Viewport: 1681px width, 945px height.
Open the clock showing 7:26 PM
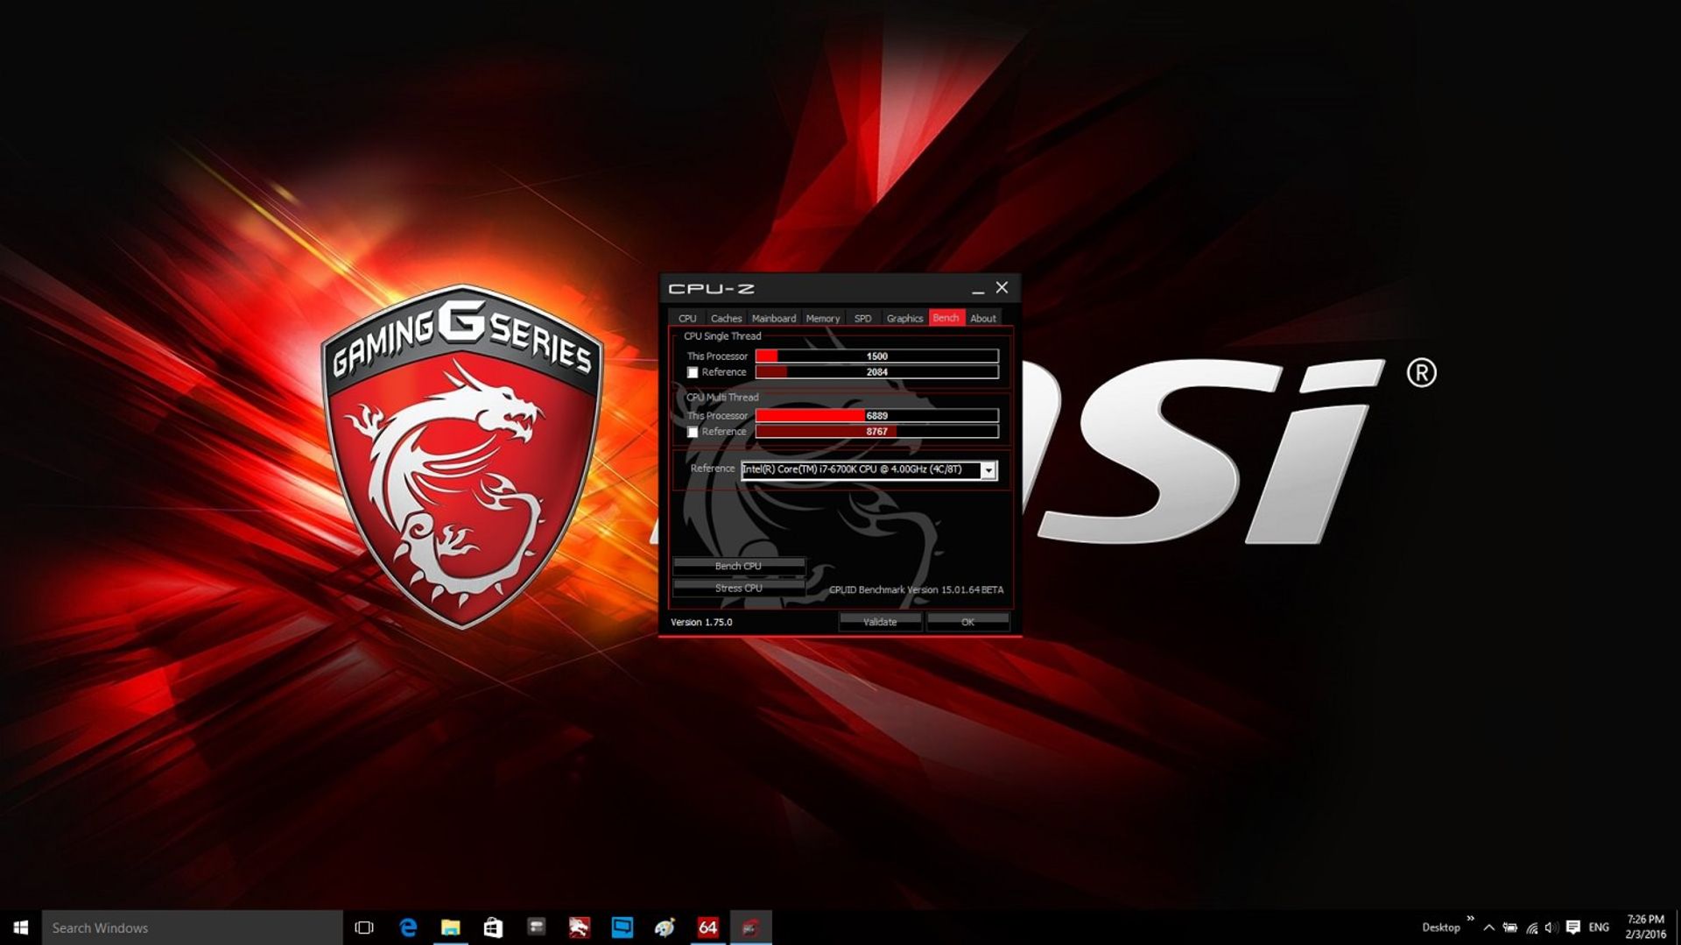click(1645, 927)
